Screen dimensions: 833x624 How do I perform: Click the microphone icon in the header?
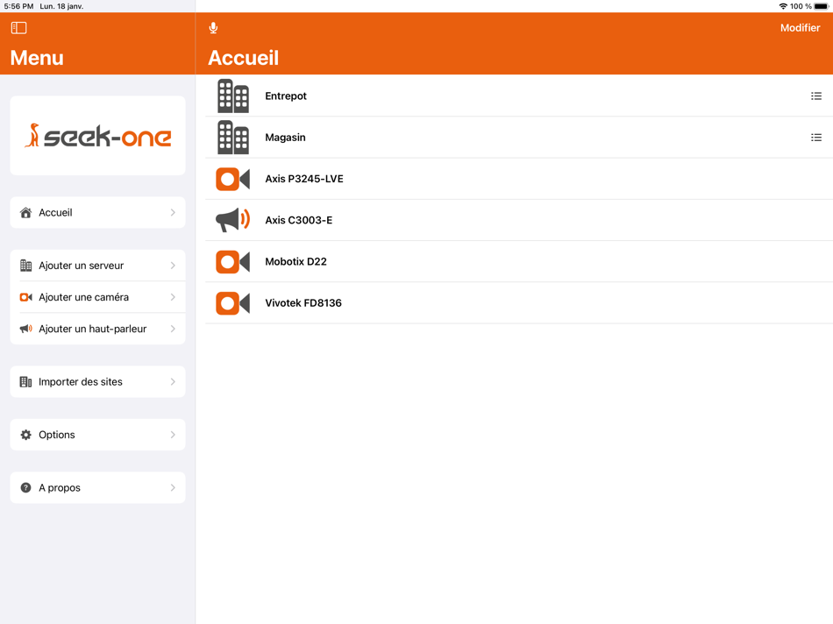click(x=212, y=27)
